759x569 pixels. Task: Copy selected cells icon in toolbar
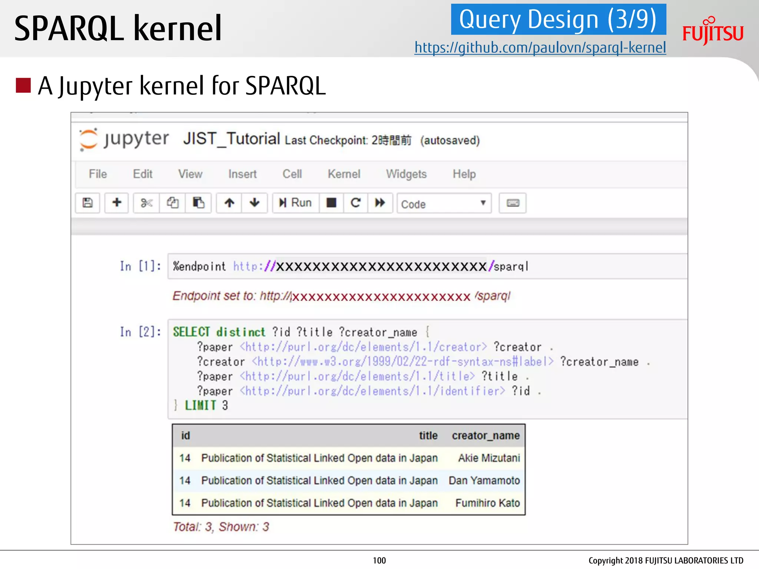[172, 203]
